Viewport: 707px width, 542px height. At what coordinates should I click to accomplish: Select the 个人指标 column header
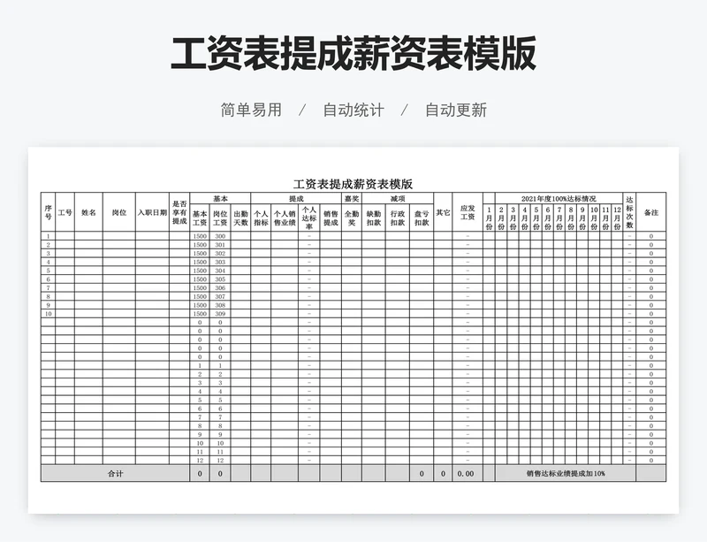(x=261, y=218)
